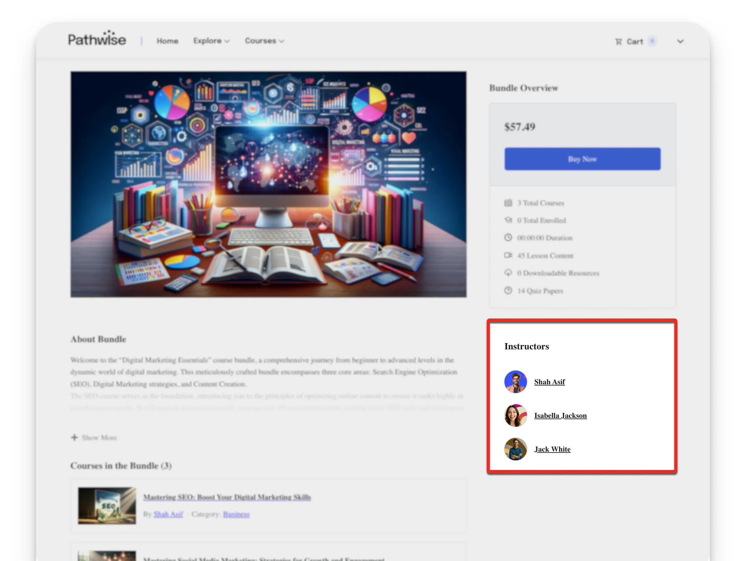Expand the Courses dropdown menu
Screen dimensions: 746x561
(265, 41)
